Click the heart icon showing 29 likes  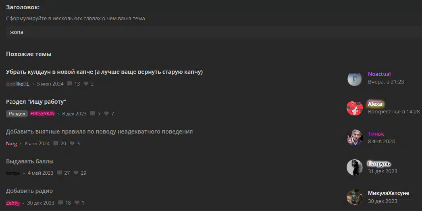(76, 173)
